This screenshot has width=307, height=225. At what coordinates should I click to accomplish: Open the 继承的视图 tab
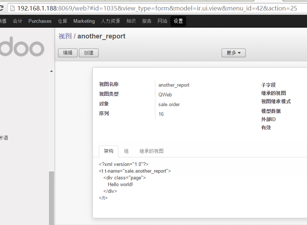[151, 151]
